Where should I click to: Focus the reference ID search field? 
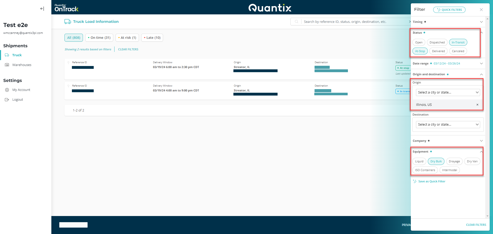[x=354, y=22]
